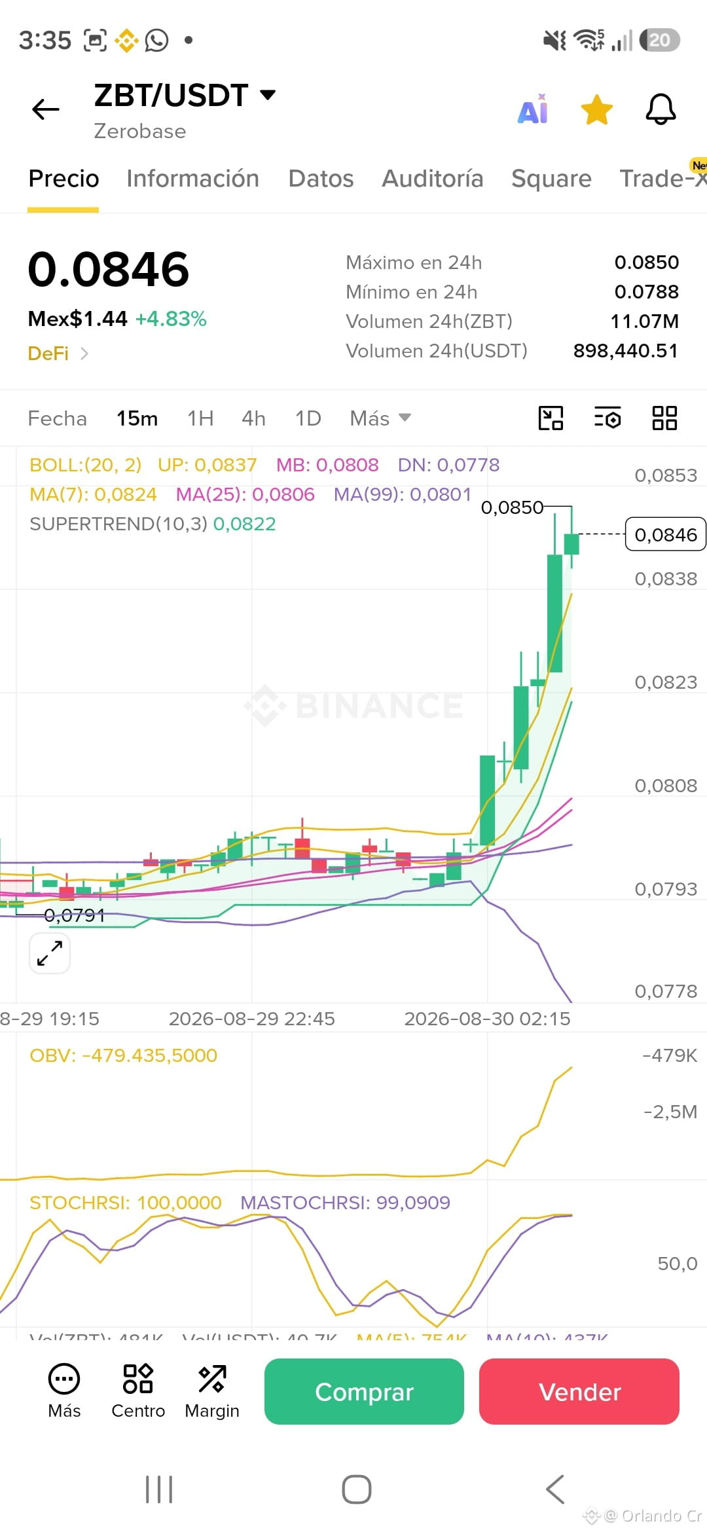
Task: Open the Más options menu icon
Action: click(64, 1391)
